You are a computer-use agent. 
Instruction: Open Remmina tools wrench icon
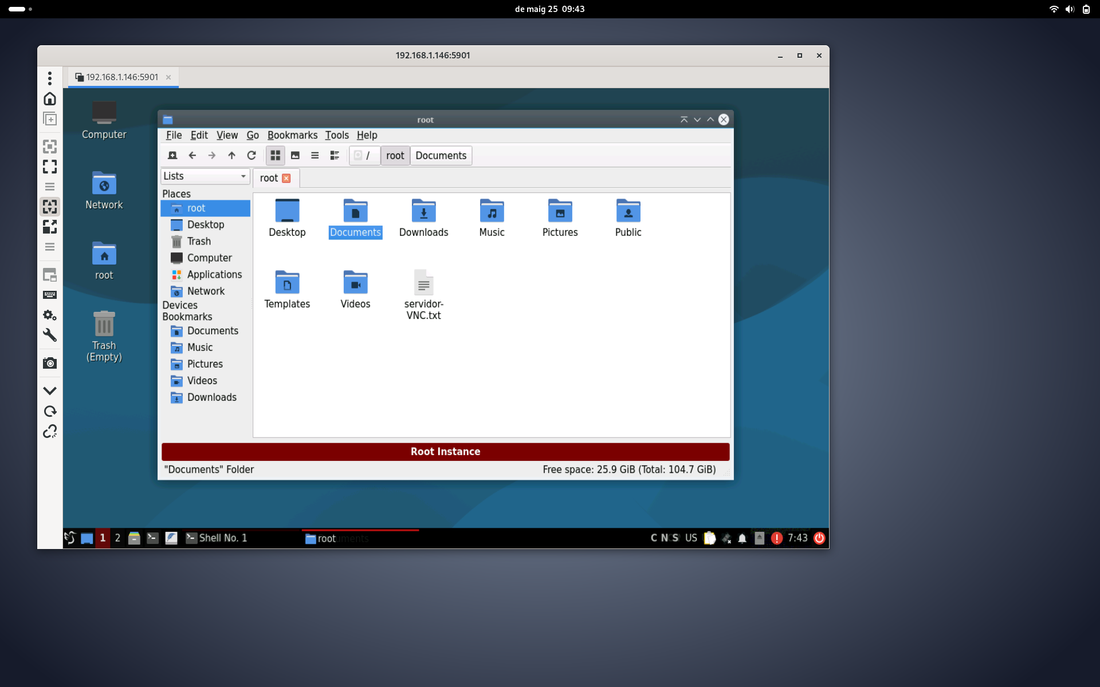[x=50, y=335]
